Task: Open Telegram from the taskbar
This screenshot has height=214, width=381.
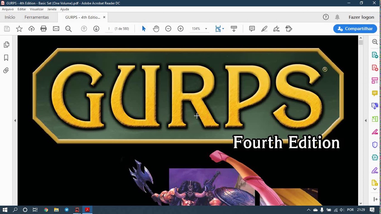Action: click(x=67, y=210)
